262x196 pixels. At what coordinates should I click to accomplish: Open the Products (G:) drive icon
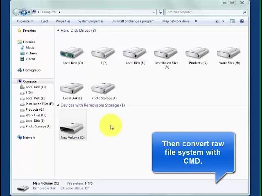[x=197, y=53]
